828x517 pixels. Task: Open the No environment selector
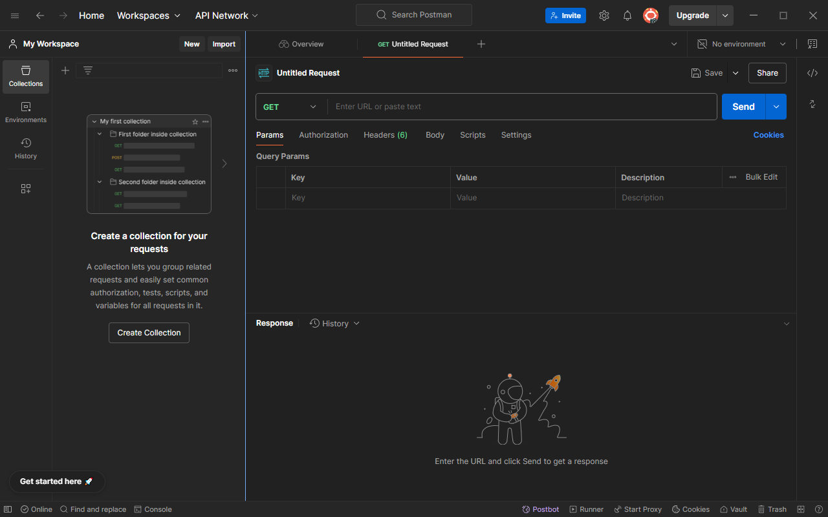(x=741, y=44)
